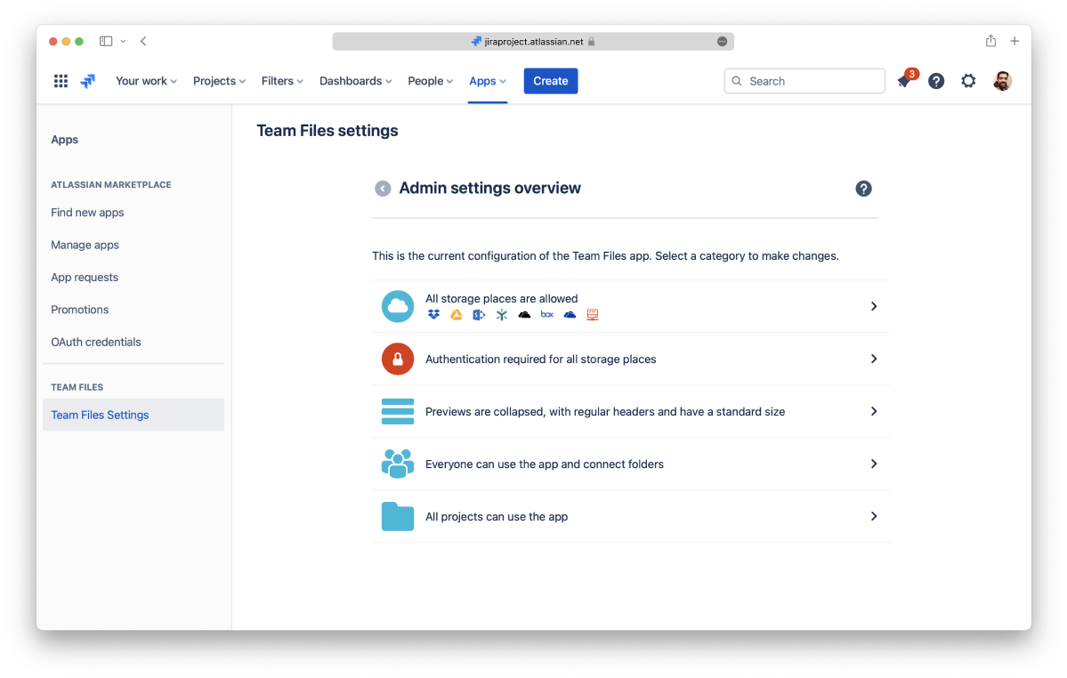
Task: Click the blue folder projects icon
Action: click(398, 516)
